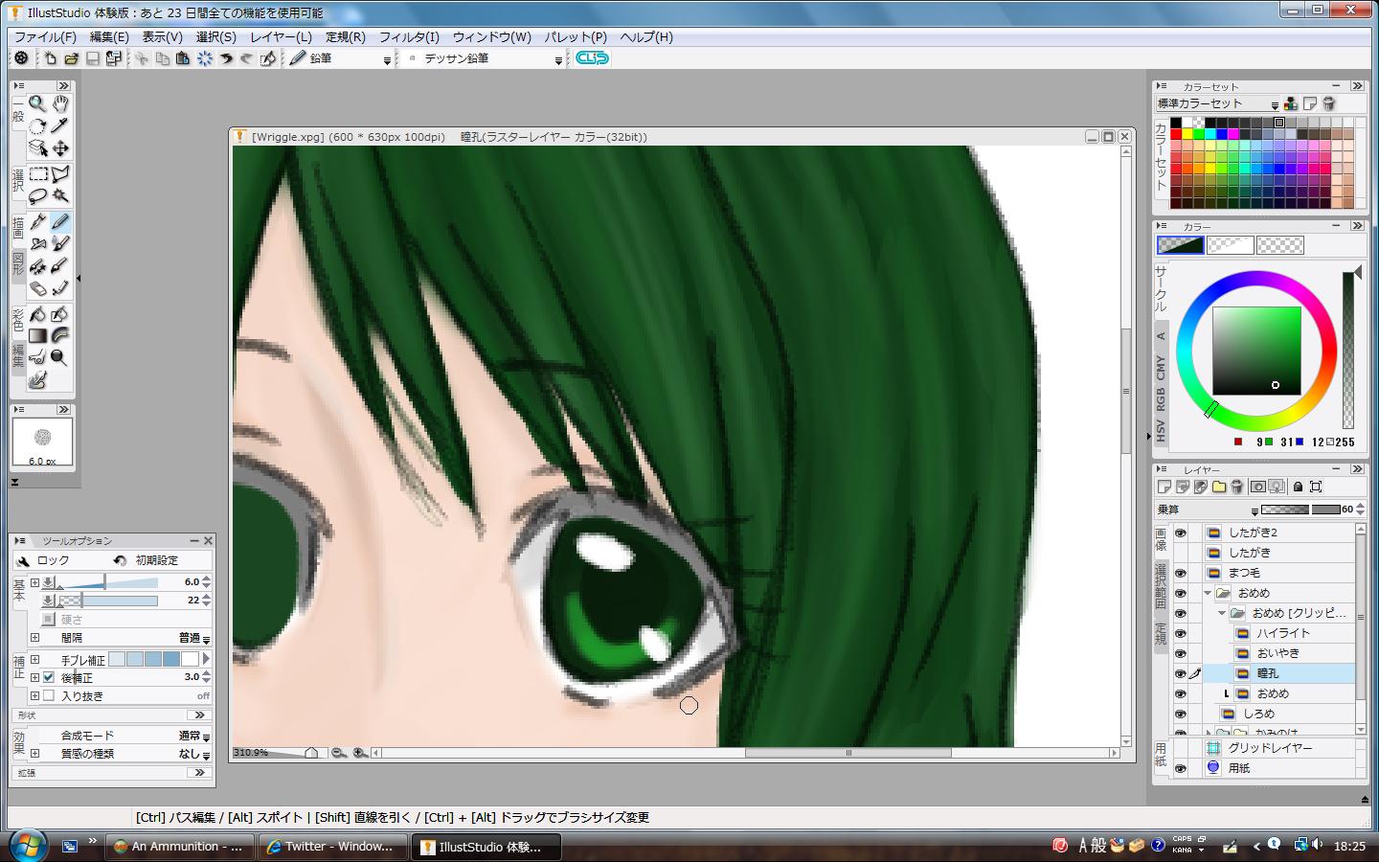
Task: Select the Move layer tool
Action: pyautogui.click(x=60, y=148)
